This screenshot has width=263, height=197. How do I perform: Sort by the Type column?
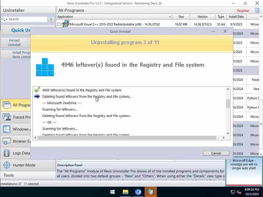[x=221, y=17]
